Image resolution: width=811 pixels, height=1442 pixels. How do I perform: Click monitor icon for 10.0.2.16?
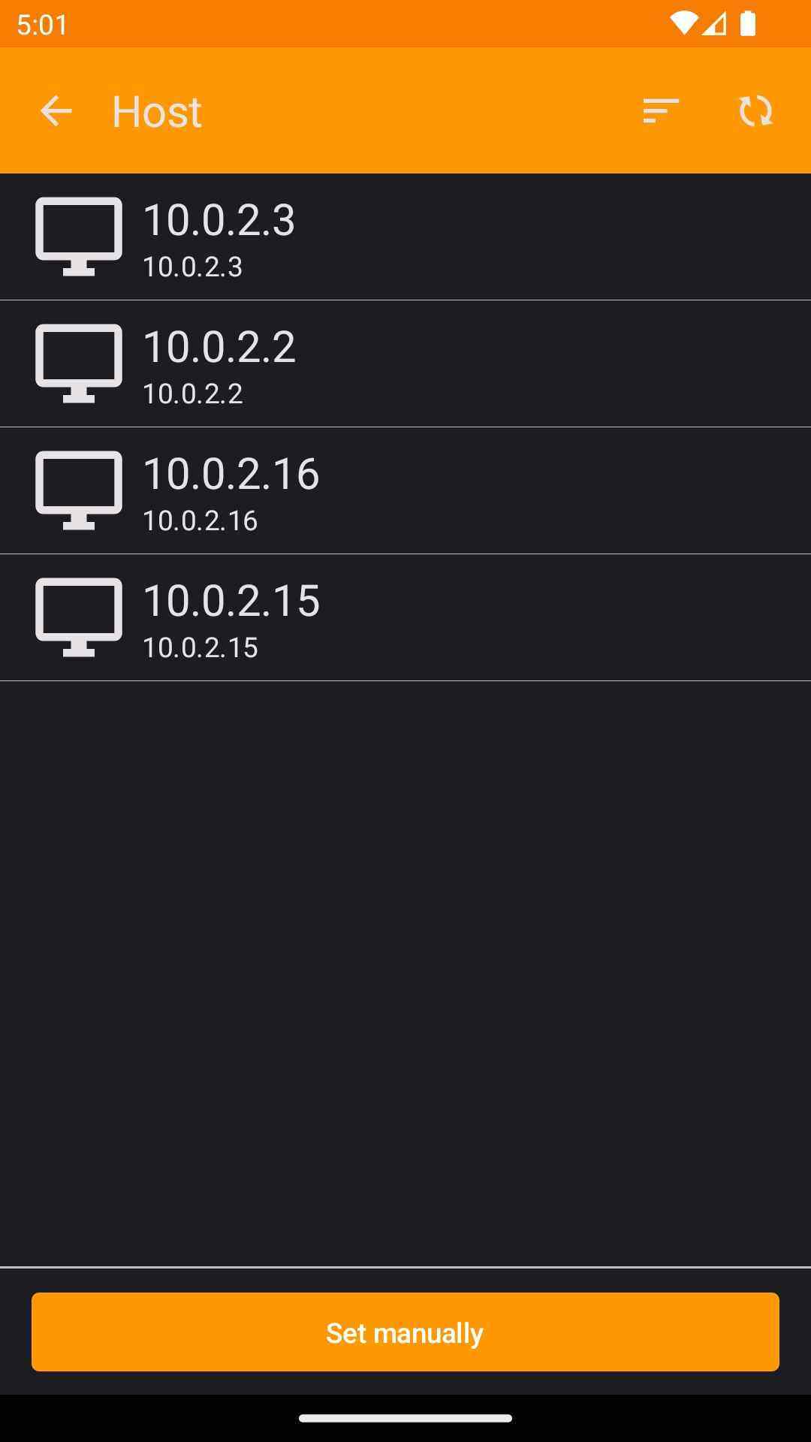click(79, 490)
